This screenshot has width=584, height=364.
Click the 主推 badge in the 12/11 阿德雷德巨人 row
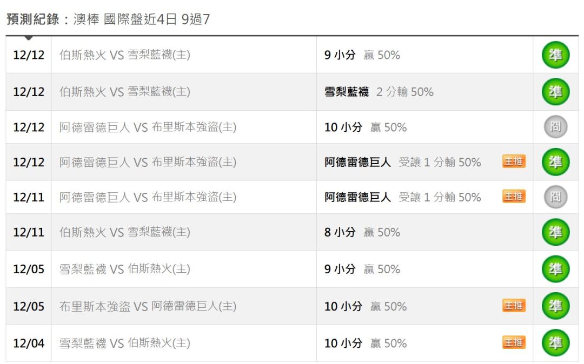[514, 197]
